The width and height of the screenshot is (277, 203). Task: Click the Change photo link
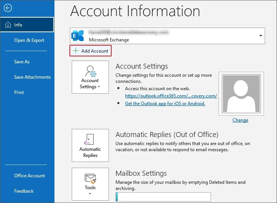click(x=240, y=120)
